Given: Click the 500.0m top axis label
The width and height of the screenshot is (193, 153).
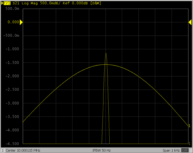Looking at the screenshot, I should (x=12, y=9).
